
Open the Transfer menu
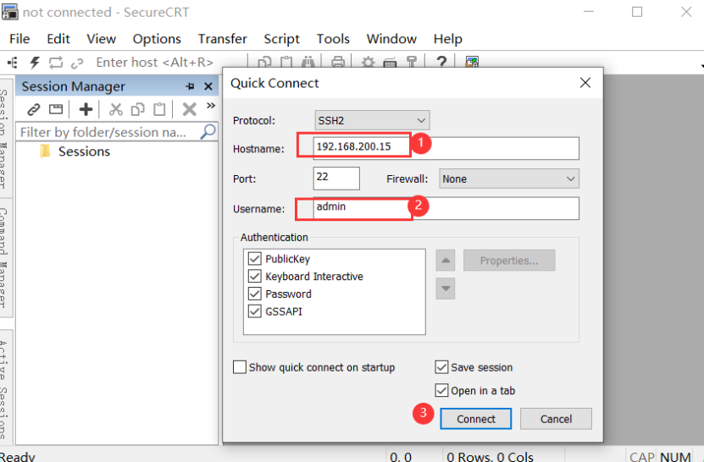point(223,39)
